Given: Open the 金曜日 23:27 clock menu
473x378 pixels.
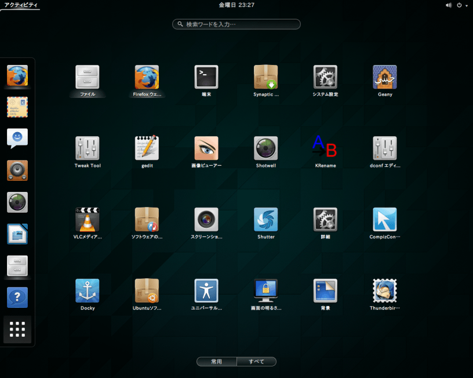Looking at the screenshot, I should click(x=237, y=5).
